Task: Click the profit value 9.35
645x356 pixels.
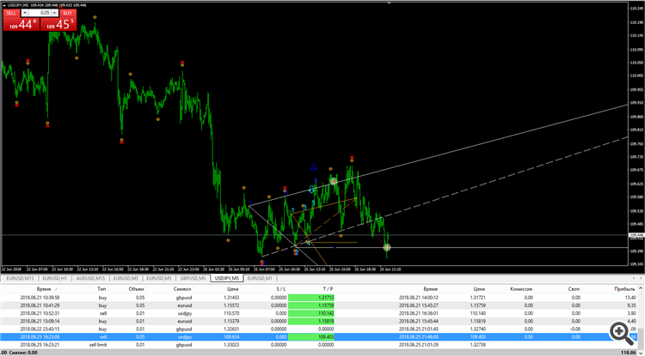Action: click(x=632, y=305)
